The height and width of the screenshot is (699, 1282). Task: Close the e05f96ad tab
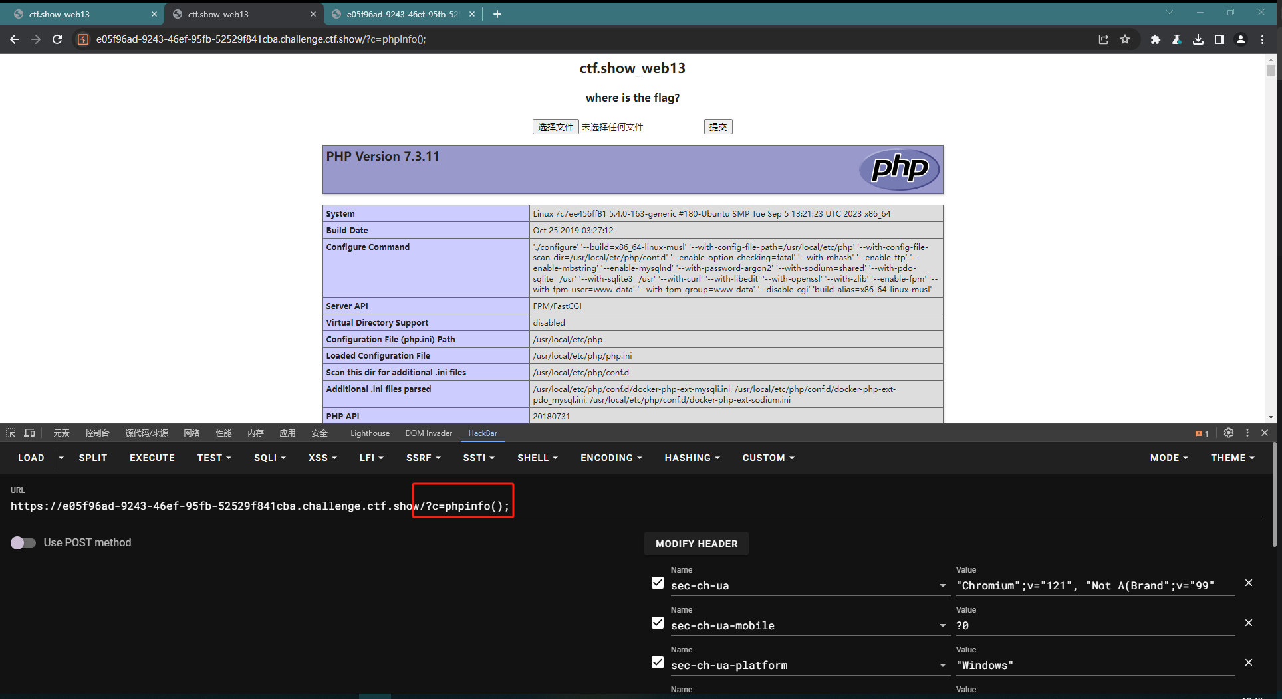pos(472,14)
